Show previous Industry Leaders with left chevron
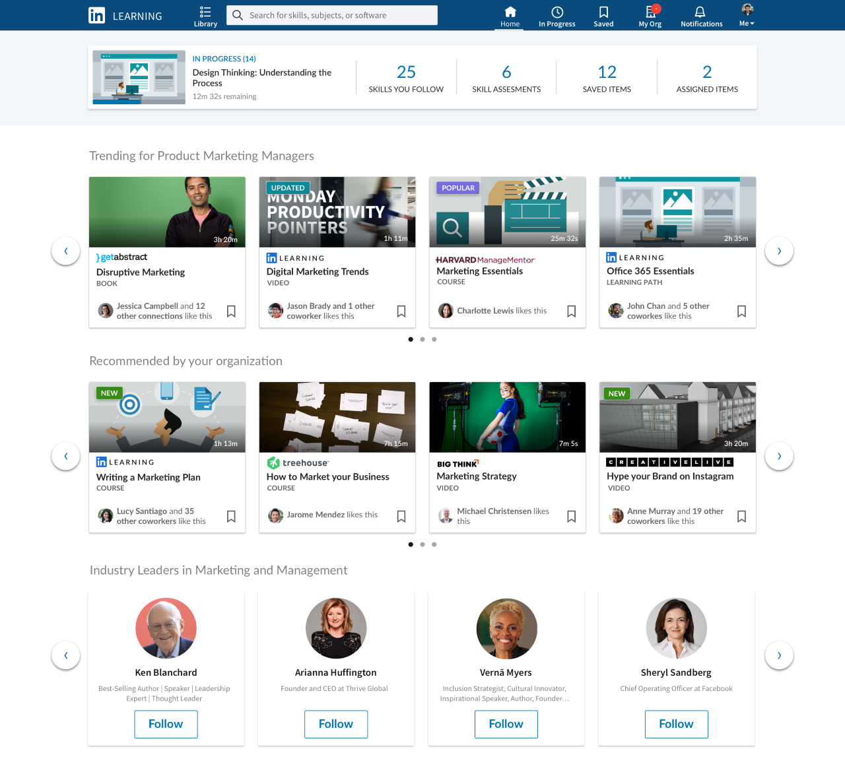845x776 pixels. tap(66, 655)
